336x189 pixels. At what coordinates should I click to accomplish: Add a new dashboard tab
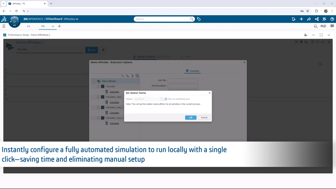[x=59, y=26]
